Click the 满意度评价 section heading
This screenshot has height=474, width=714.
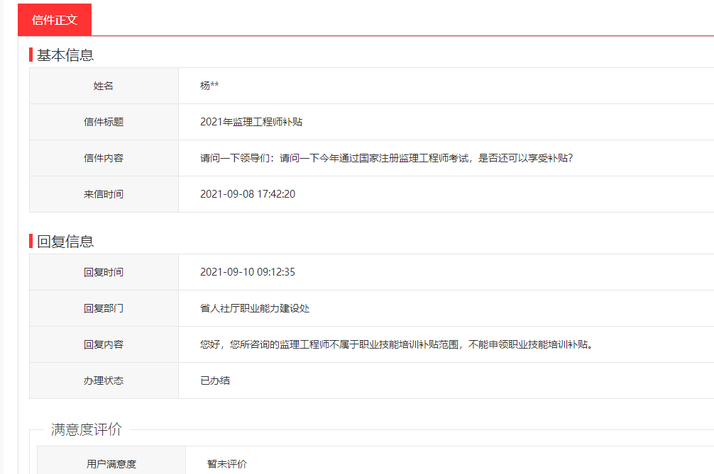(87, 429)
